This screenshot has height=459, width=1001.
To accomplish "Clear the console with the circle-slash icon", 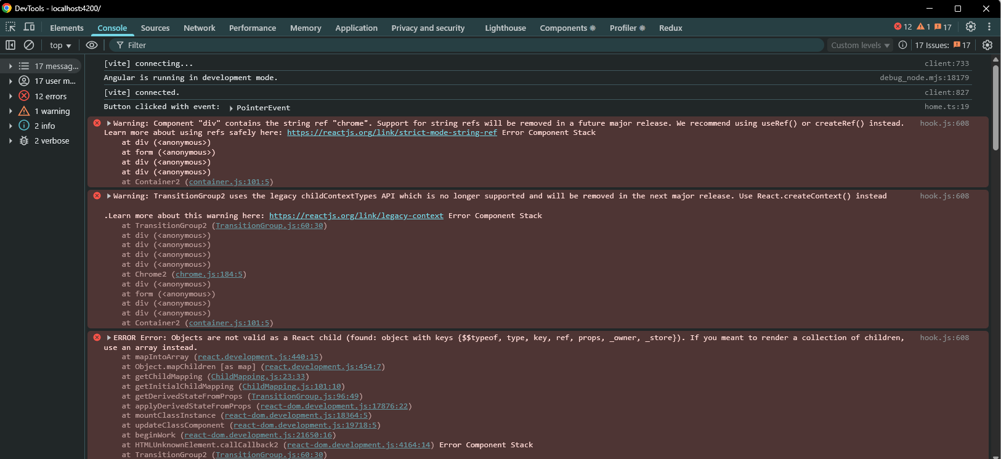I will [x=29, y=45].
